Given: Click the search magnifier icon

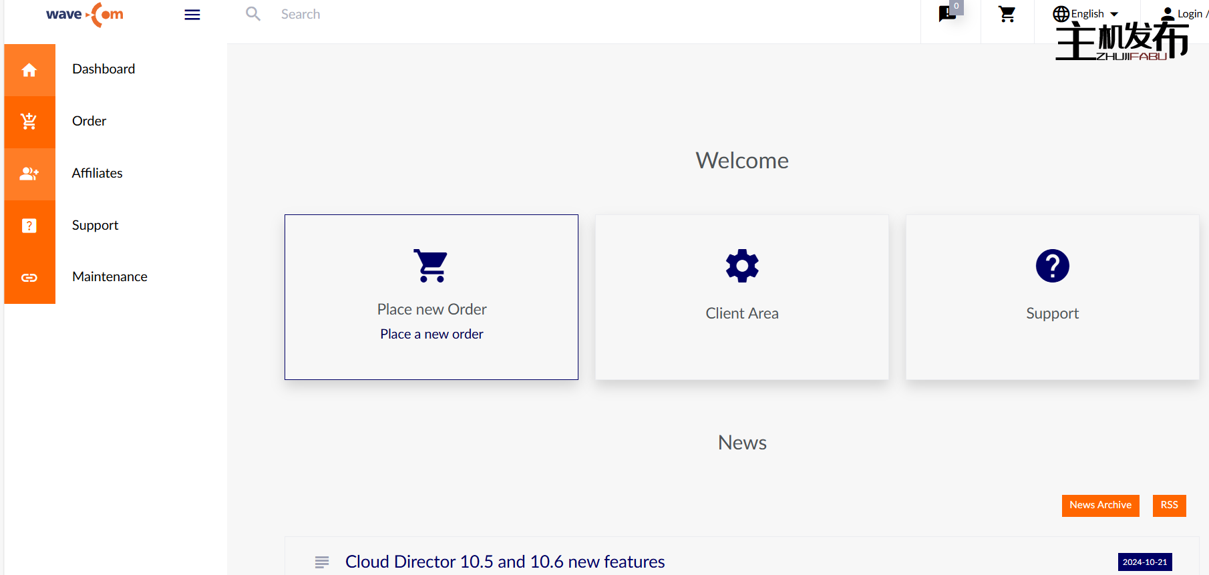Looking at the screenshot, I should coord(253,14).
